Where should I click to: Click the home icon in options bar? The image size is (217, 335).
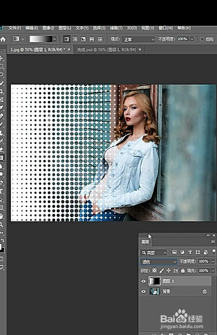click(3, 39)
